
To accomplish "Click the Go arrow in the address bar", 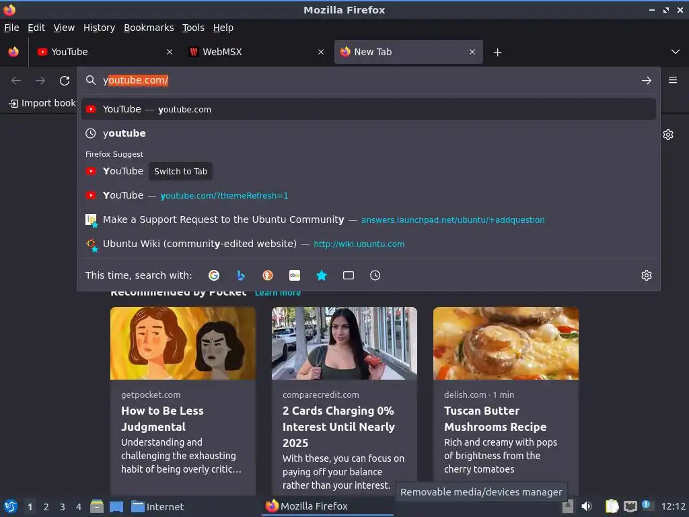I will coord(647,81).
